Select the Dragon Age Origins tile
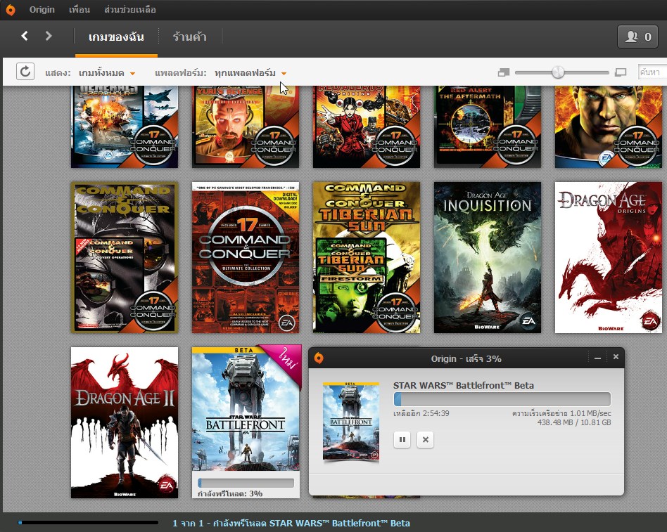Viewport: 667px width, 532px height. point(609,257)
